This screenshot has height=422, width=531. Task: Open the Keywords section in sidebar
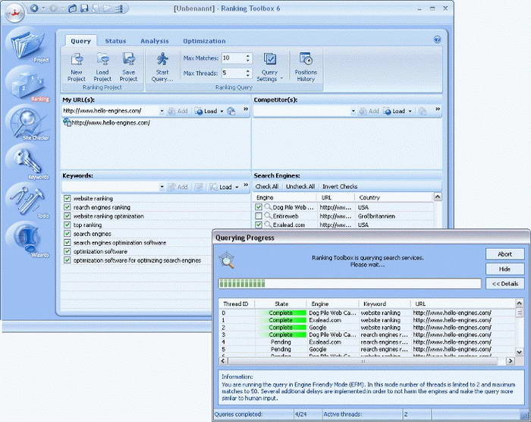(x=28, y=162)
